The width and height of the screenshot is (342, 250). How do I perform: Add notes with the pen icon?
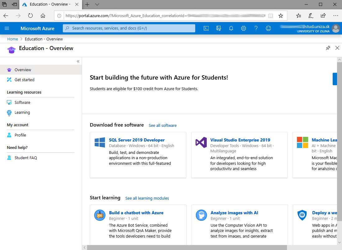[311, 16]
